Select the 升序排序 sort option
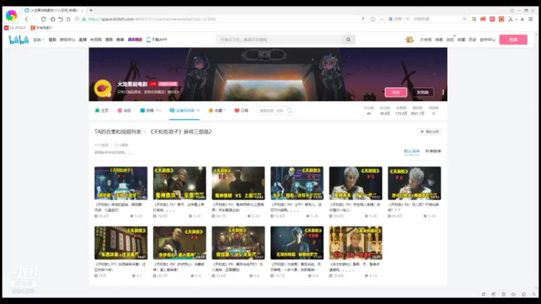541x304 pixels. 433,151
